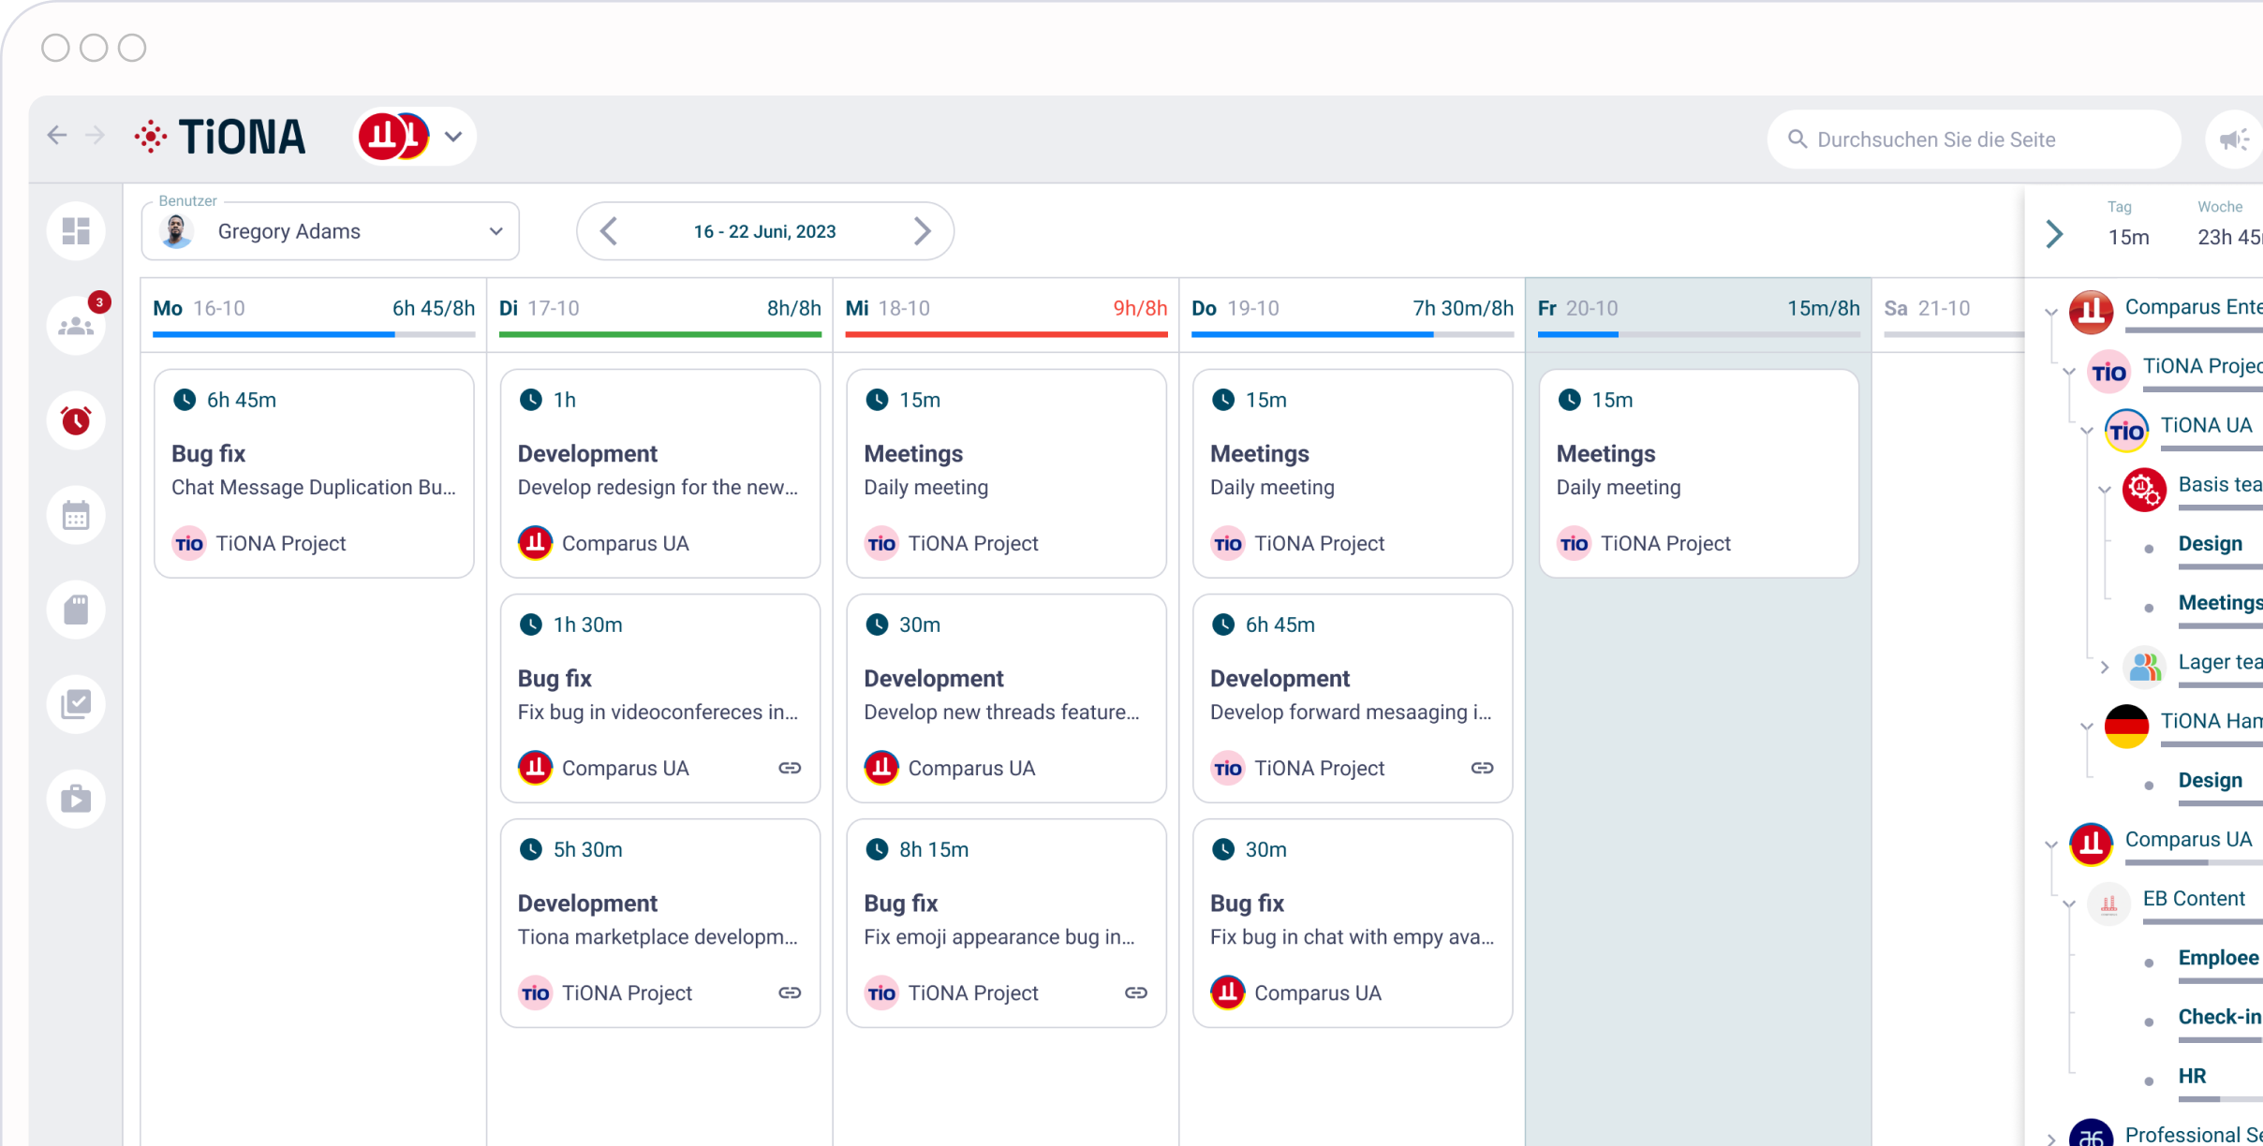2263x1146 pixels.
Task: Go back with the left arrow navigation icon
Action: click(x=57, y=136)
